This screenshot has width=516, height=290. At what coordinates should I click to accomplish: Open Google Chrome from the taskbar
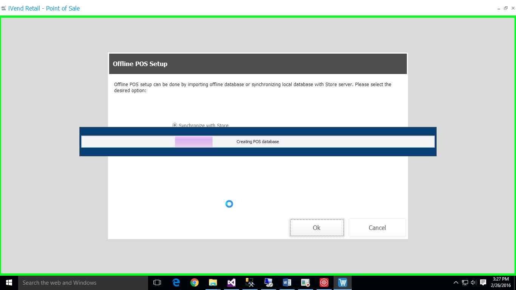point(195,282)
